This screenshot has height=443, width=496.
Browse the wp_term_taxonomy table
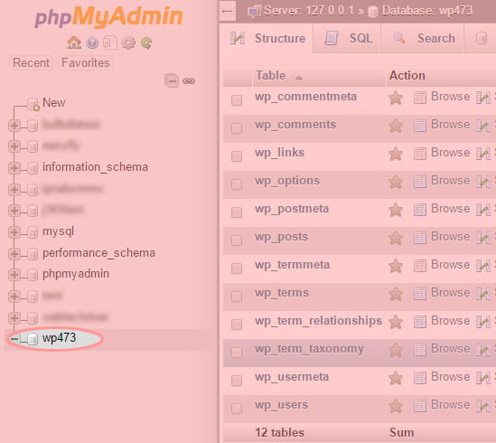pos(442,349)
